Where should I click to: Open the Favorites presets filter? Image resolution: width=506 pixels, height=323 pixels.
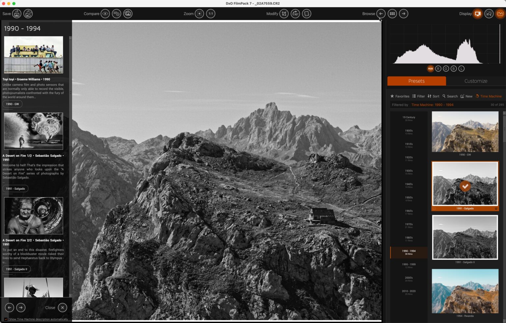click(x=400, y=96)
